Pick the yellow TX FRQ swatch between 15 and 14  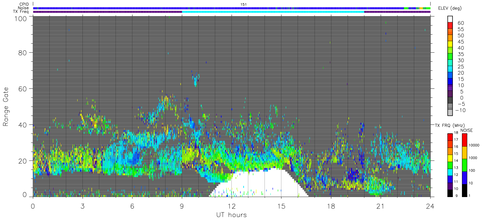click(x=450, y=158)
